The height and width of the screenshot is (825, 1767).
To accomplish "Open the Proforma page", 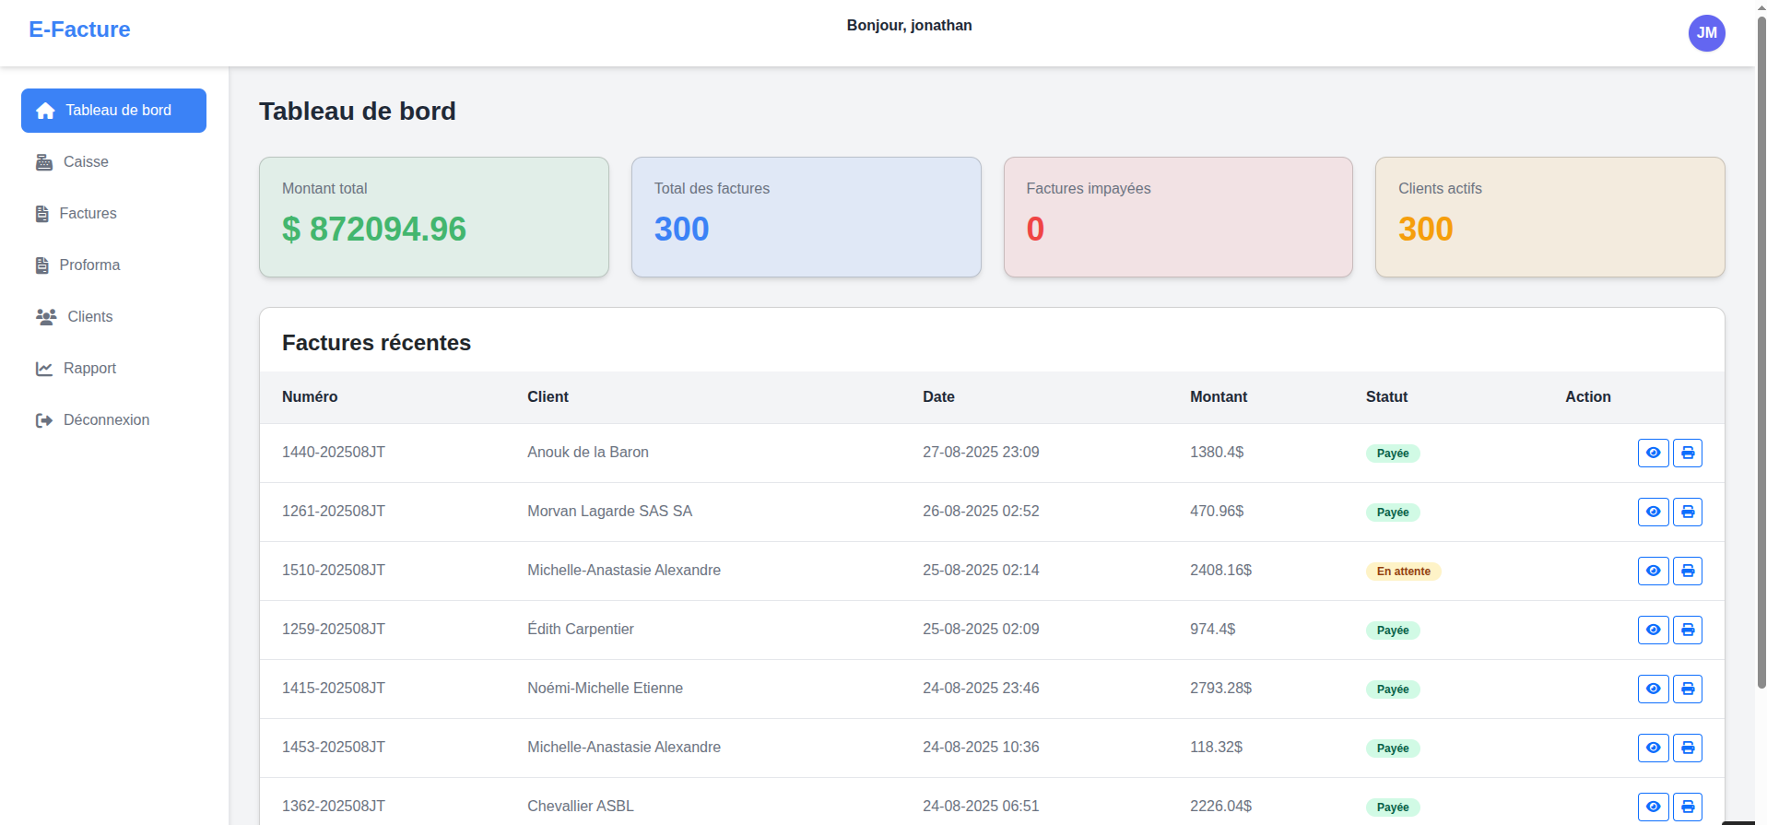I will pyautogui.click(x=89, y=265).
